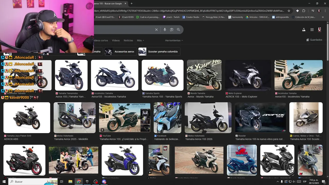This screenshot has height=185, width=329.
Task: Click the magnifier search button
Action: 178,30
